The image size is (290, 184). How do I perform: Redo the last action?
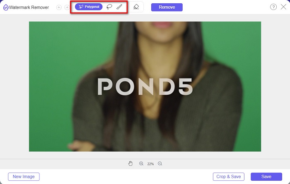[x=67, y=7]
